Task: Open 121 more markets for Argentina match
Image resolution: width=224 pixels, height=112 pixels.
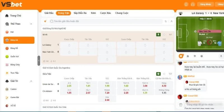Action: point(170,74)
